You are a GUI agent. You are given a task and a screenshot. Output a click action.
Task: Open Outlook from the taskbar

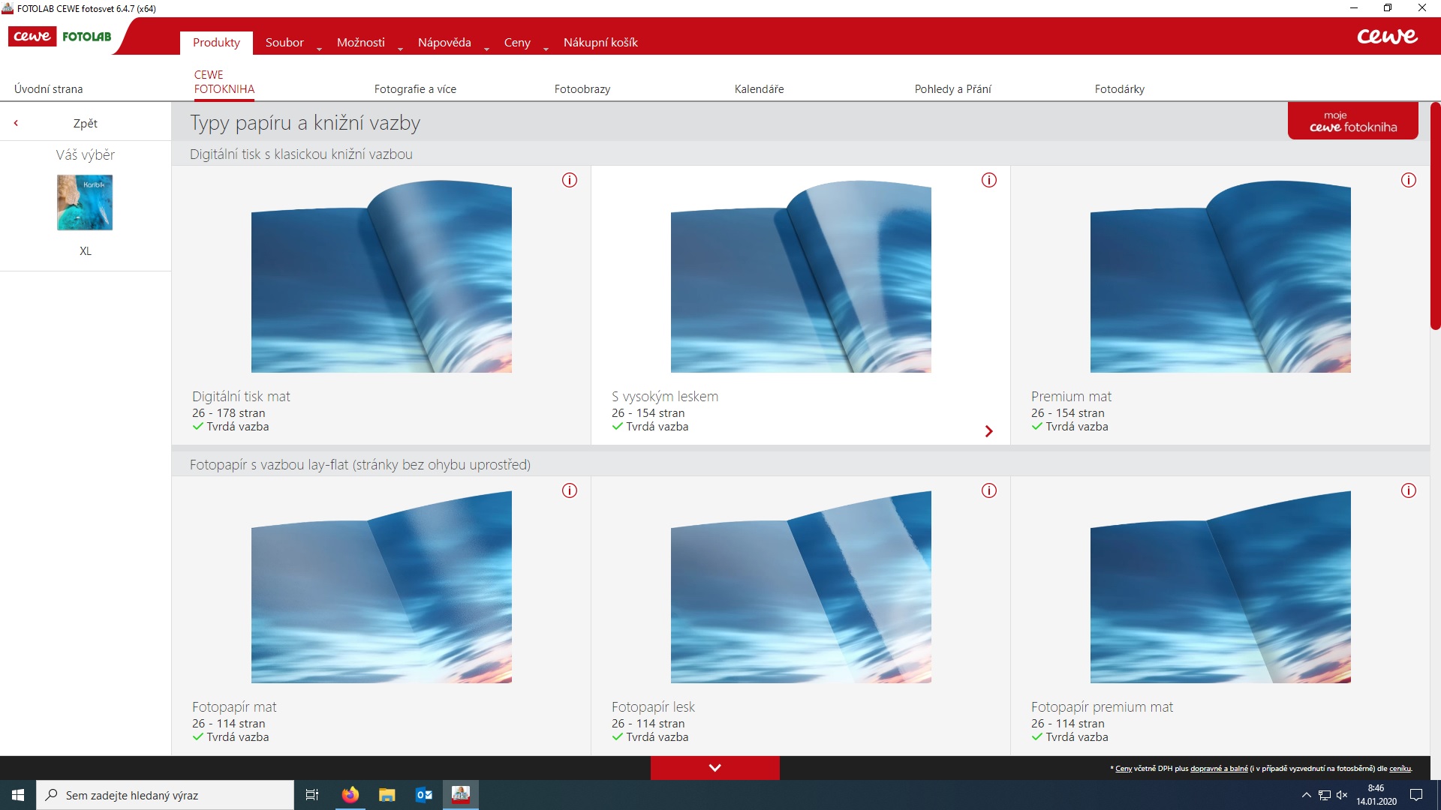(423, 795)
